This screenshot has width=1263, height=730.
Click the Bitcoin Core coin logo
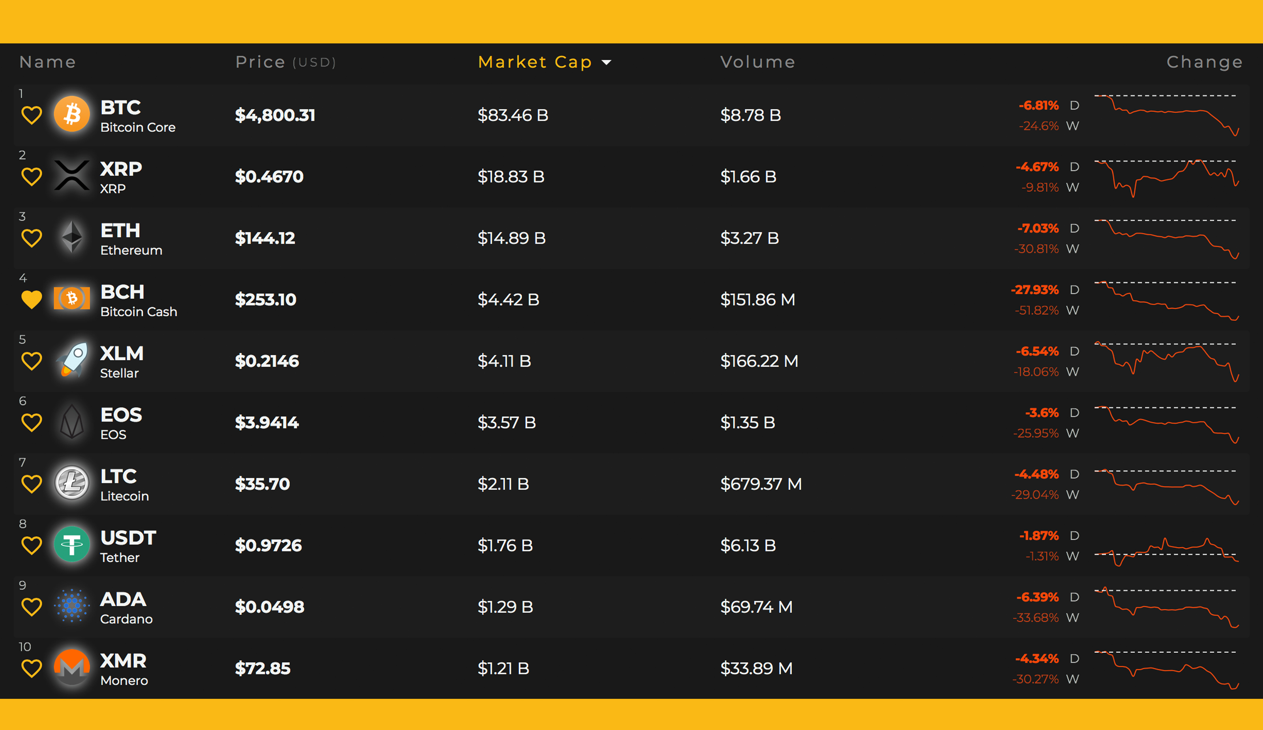tap(72, 114)
